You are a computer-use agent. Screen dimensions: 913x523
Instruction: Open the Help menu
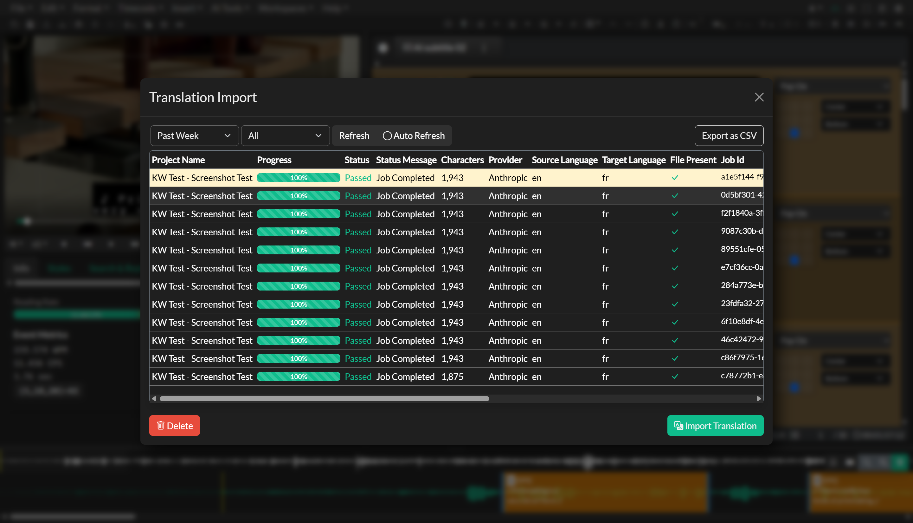332,8
